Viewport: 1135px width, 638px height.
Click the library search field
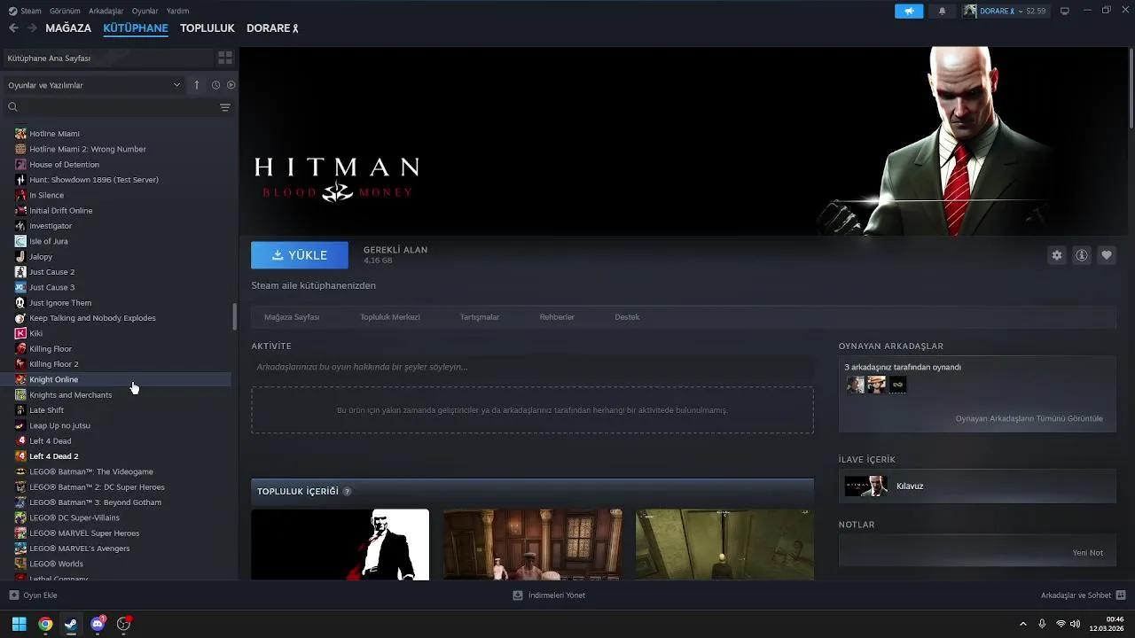coord(111,107)
